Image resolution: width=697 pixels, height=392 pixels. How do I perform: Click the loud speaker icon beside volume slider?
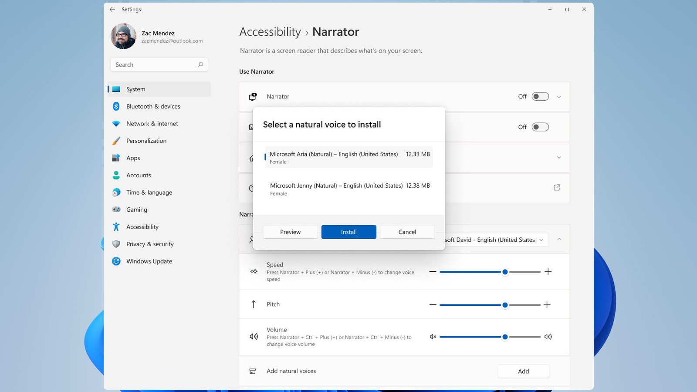click(548, 337)
